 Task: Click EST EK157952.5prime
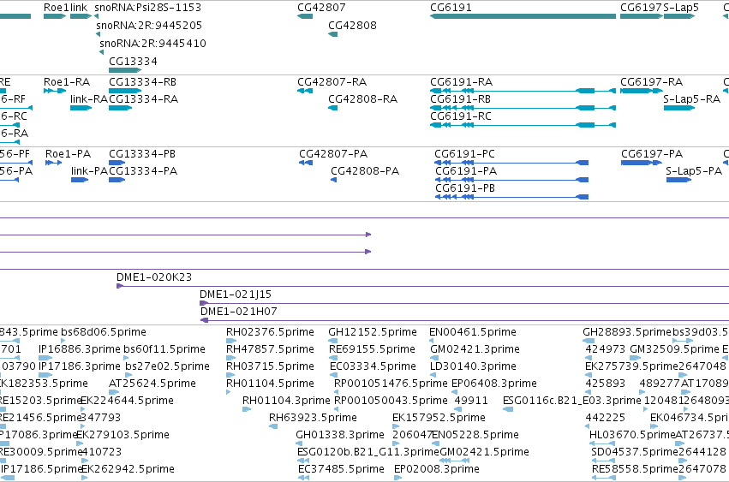pos(396,426)
